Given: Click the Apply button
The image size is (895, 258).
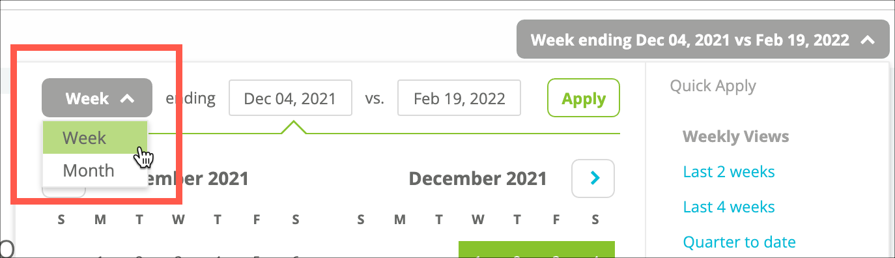Looking at the screenshot, I should coord(584,98).
